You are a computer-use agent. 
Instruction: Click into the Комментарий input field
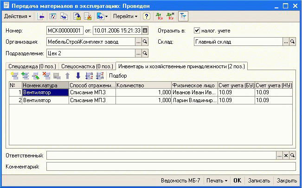[x=170, y=166]
